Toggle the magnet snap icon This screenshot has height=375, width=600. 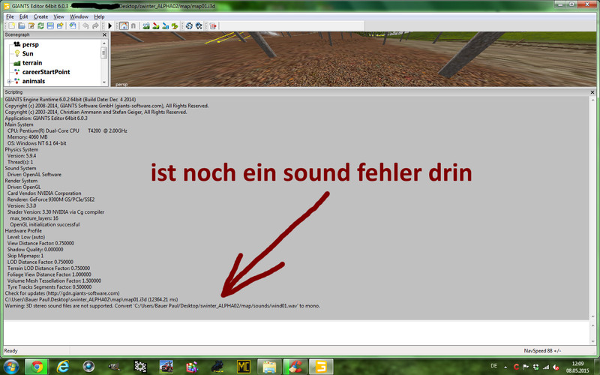pyautogui.click(x=133, y=25)
